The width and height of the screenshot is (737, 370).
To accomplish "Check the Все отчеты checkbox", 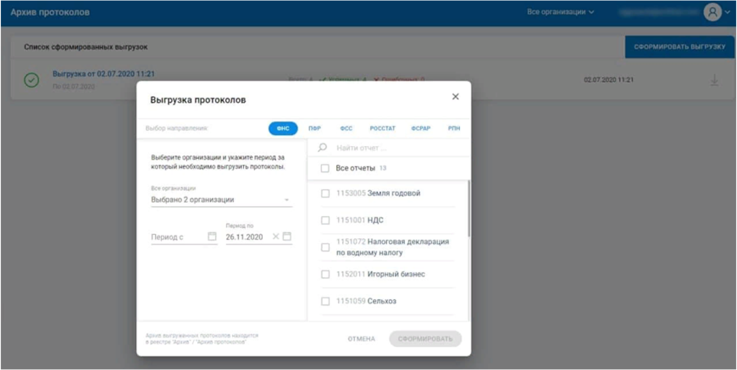I will pos(325,168).
